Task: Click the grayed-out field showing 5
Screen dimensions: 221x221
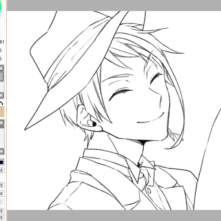Action: (2, 202)
